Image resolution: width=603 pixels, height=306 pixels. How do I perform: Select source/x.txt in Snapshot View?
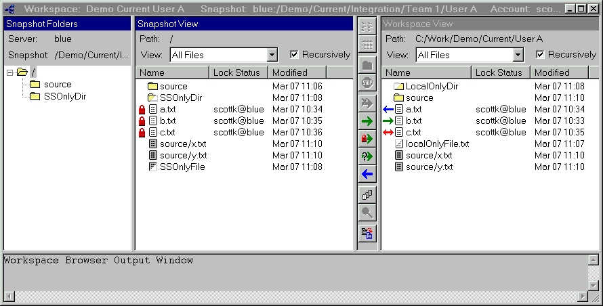(183, 144)
